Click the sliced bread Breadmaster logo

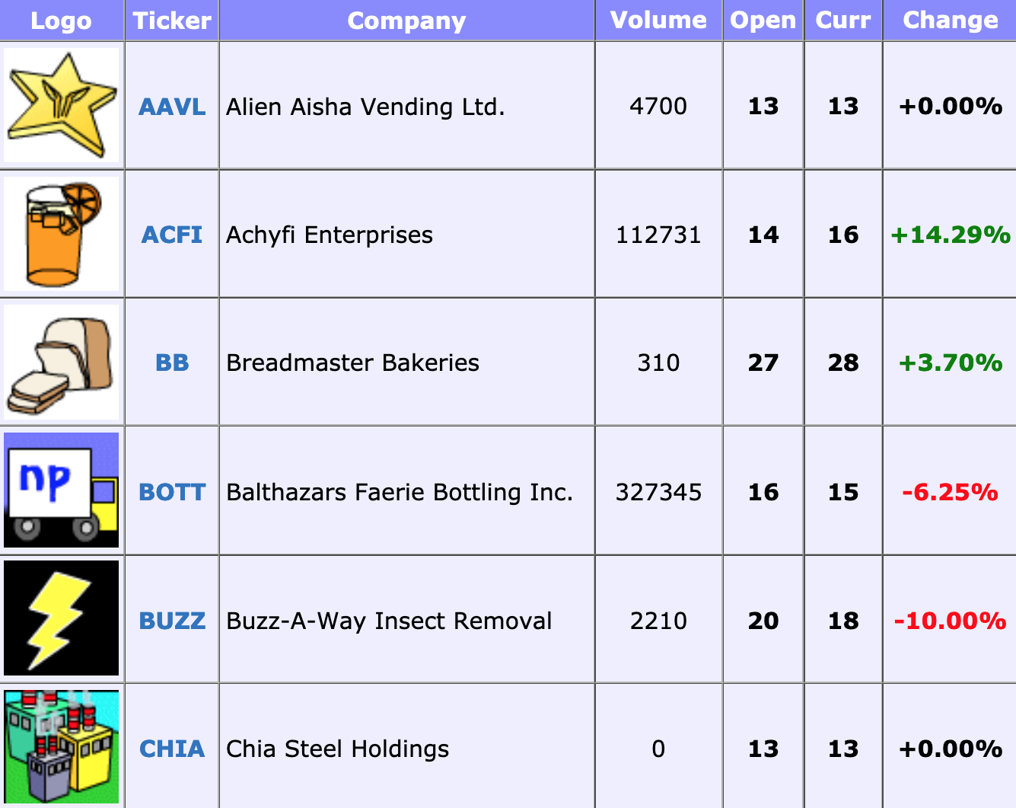[62, 362]
